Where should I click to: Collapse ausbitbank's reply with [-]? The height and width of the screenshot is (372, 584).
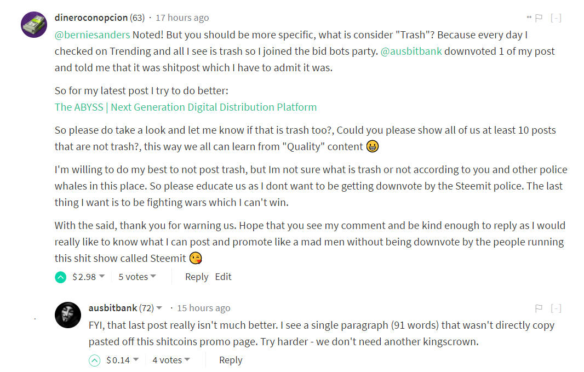pos(556,308)
